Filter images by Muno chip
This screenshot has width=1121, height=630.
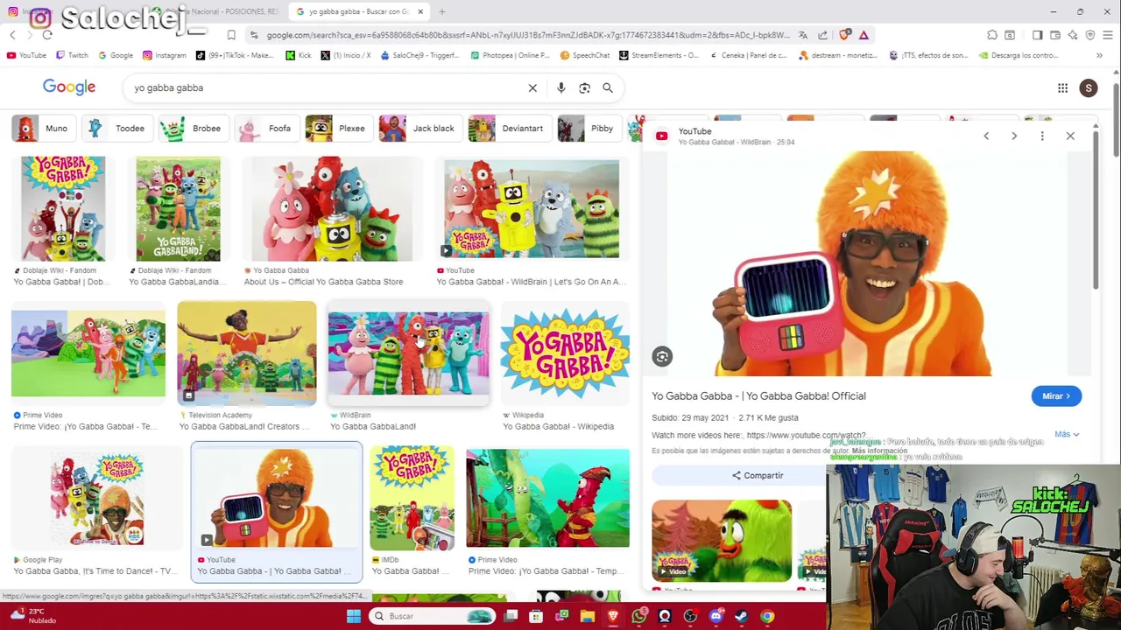click(42, 129)
